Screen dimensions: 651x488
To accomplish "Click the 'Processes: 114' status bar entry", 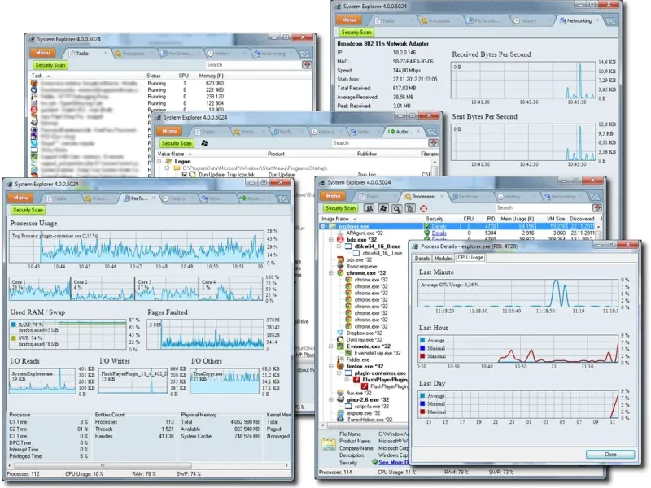I will tap(335, 473).
